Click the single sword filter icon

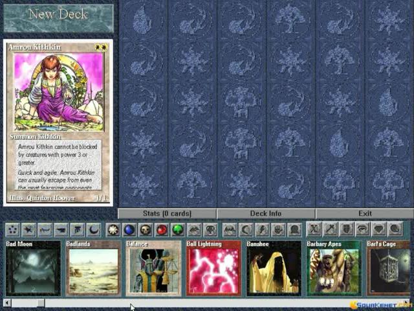pos(331,229)
